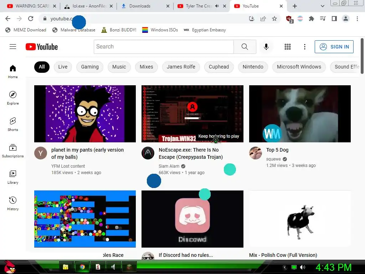
Task: Open the Extensions puzzle icon
Action: pos(311,19)
